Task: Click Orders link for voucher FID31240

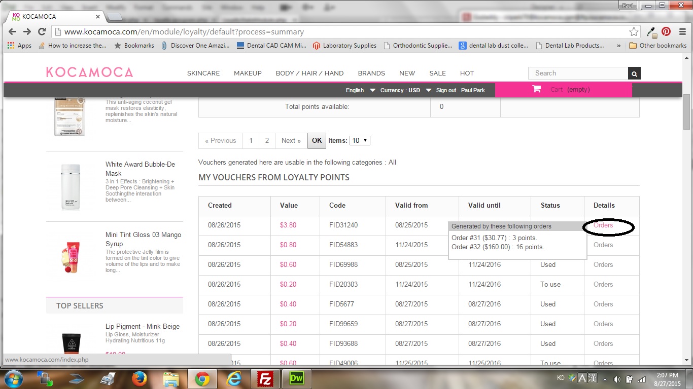Action: (603, 225)
